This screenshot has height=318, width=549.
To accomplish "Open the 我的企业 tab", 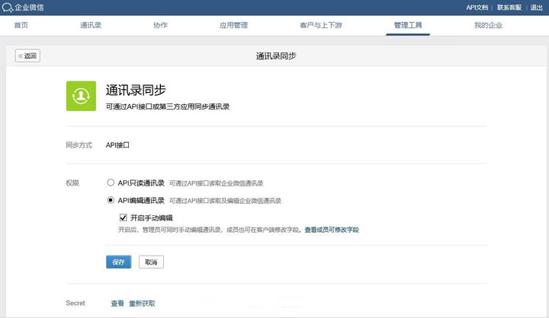I will click(x=488, y=25).
